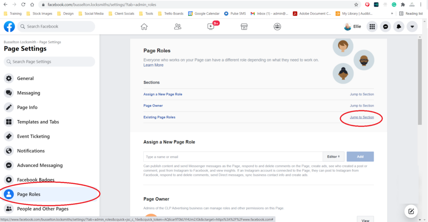Screen dimensions: 428x222
Task: Click the Page Roles person icon
Action: pos(9,194)
